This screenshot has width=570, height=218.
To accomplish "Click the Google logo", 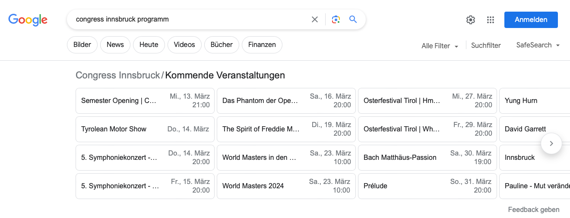I will (28, 20).
